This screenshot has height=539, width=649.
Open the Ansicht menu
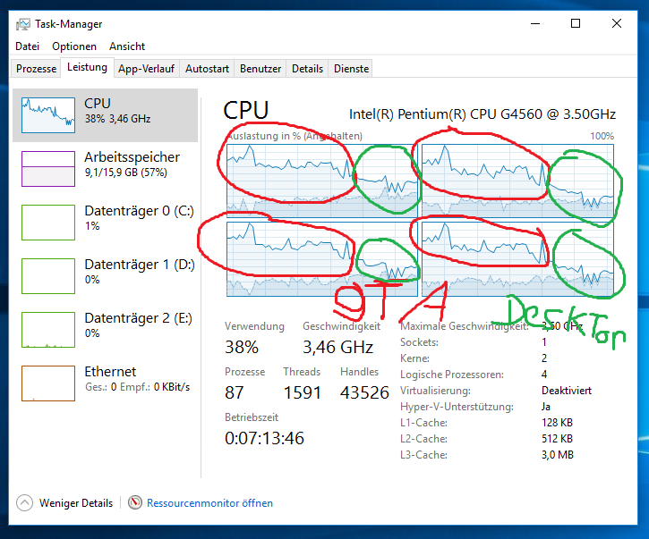point(127,46)
